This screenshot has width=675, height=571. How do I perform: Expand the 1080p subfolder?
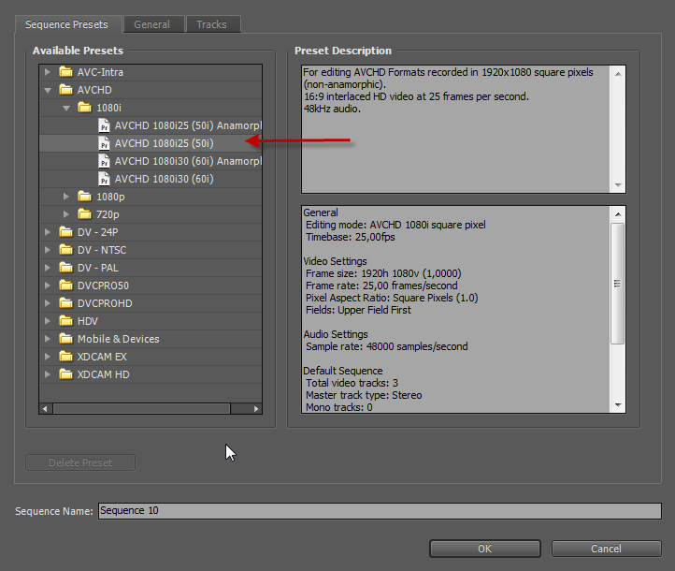pos(66,197)
